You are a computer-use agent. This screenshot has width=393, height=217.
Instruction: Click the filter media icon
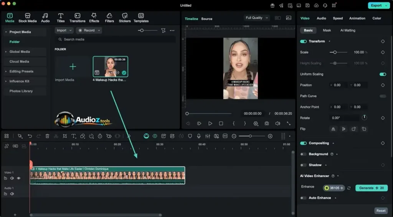tap(163, 31)
